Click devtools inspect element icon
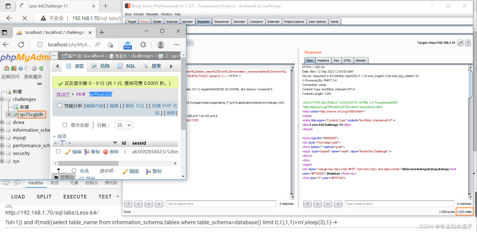The image size is (477, 232). point(6,183)
